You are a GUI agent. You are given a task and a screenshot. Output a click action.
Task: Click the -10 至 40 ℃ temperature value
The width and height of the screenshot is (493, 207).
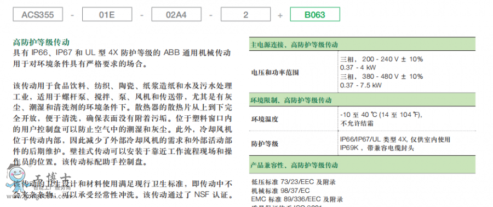[x=381, y=115]
